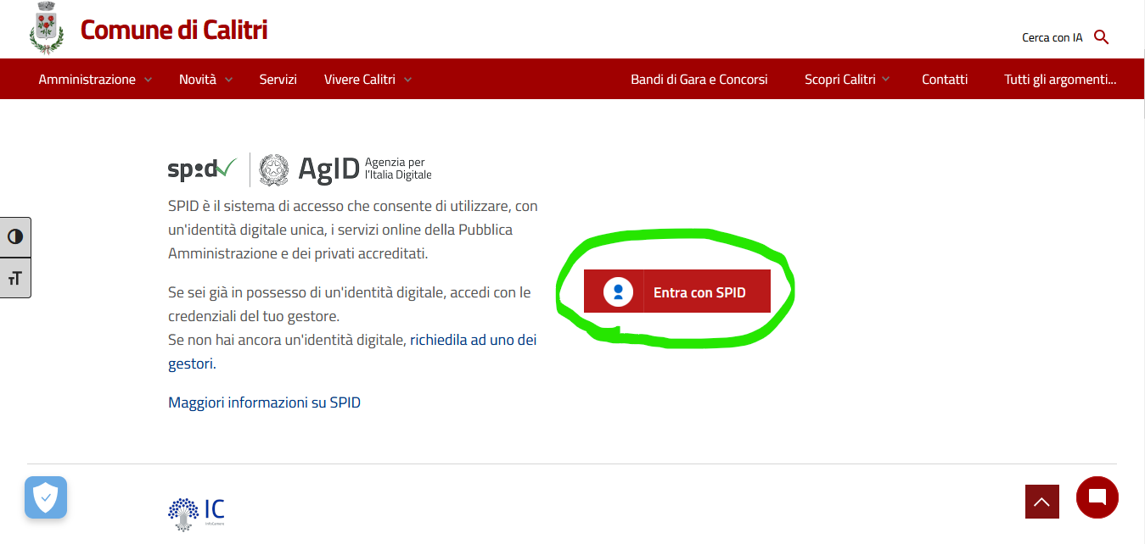Open the Amministrazione menu
Screen dimensions: 1145x544
pyautogui.click(x=87, y=79)
